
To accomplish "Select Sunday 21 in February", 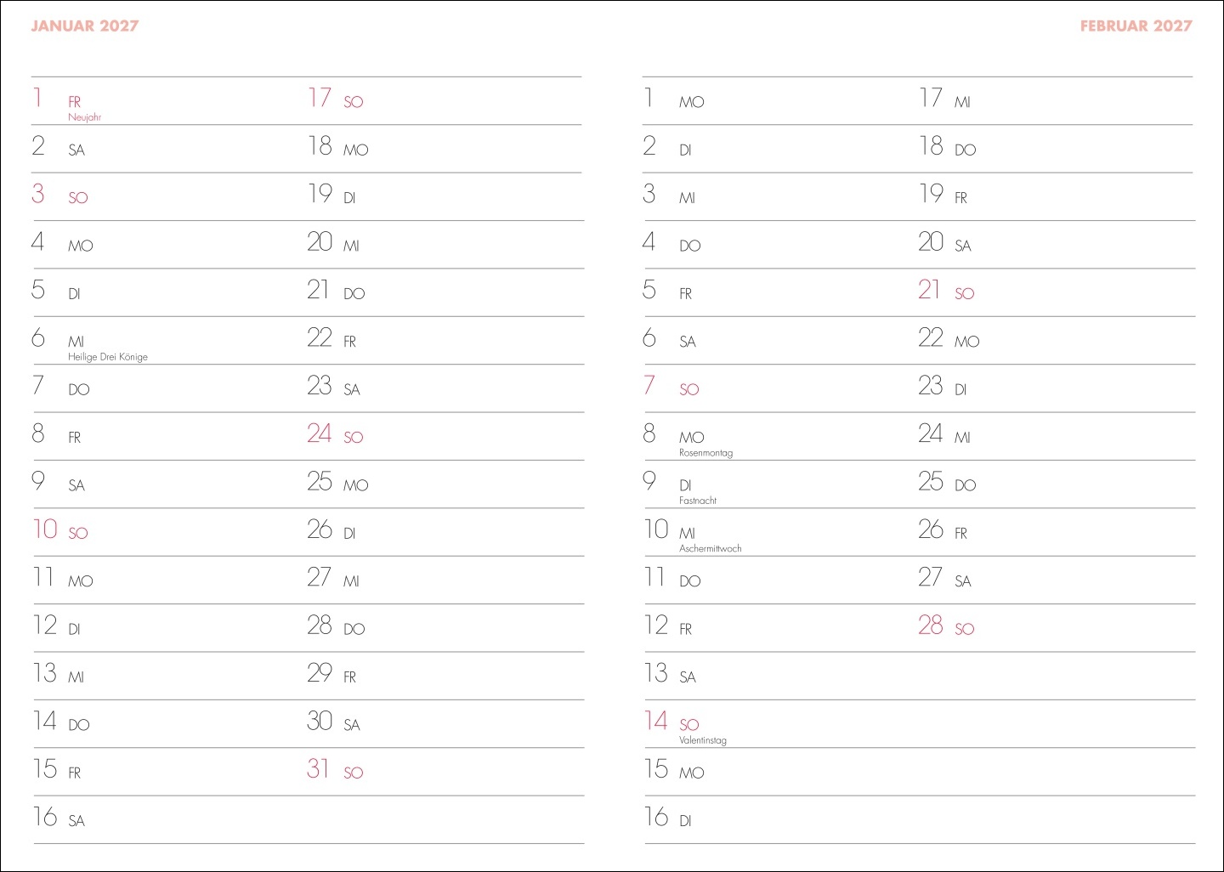I will (x=945, y=291).
